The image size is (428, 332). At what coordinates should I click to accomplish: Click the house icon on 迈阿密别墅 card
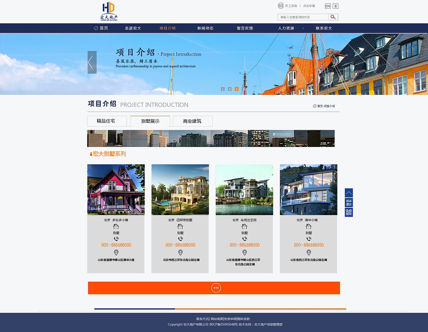[x=180, y=226]
